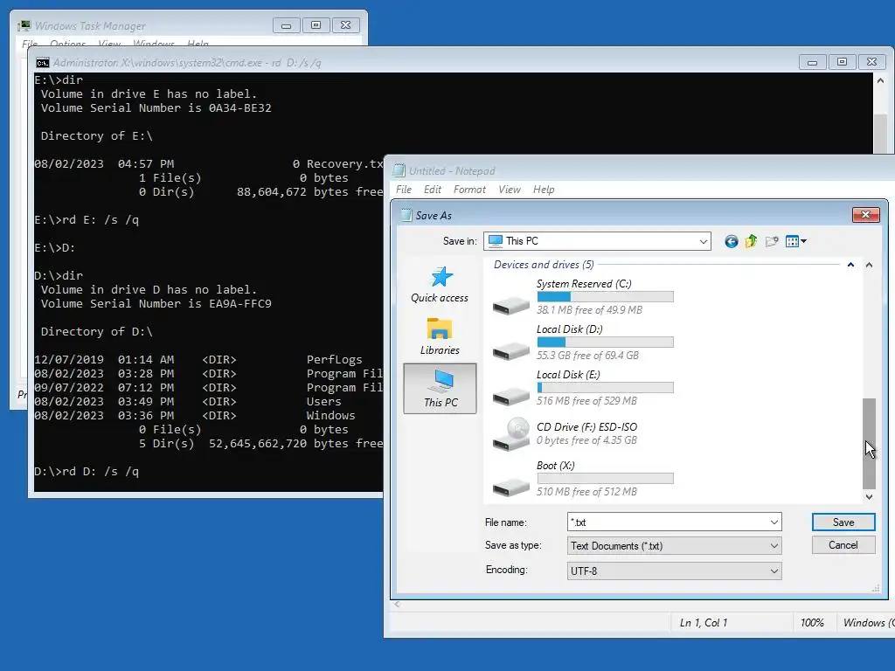Select Boot (X:) drive icon
This screenshot has height=671, width=895.
[511, 486]
